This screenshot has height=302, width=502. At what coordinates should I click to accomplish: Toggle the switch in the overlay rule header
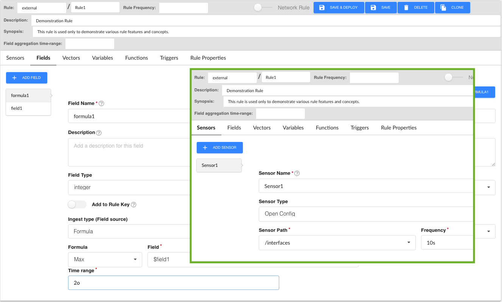coord(453,77)
